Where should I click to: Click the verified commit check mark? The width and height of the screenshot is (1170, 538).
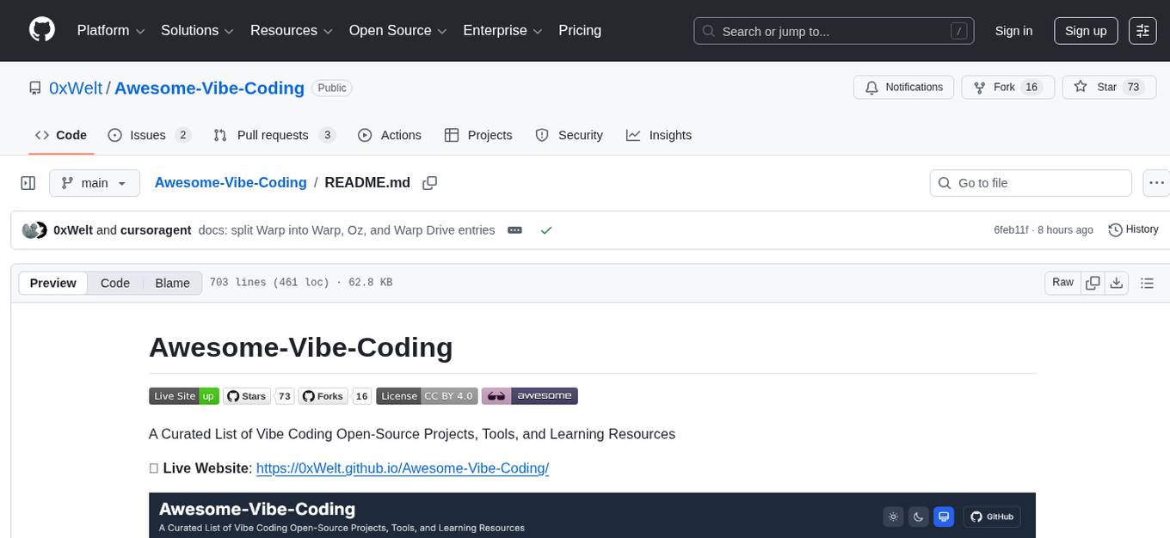click(x=545, y=229)
